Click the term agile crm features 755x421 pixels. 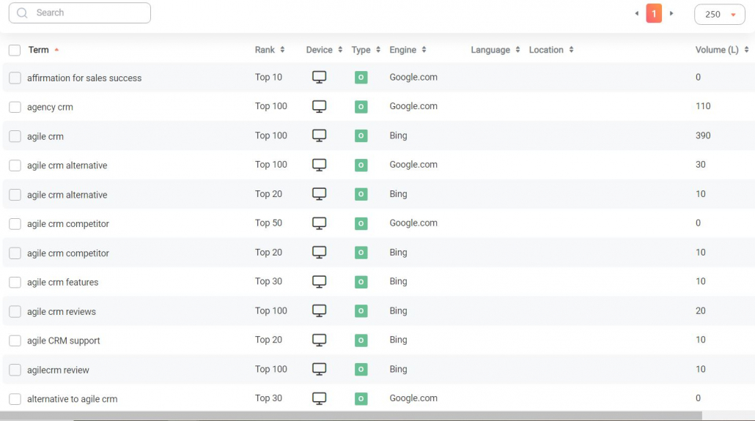62,283
